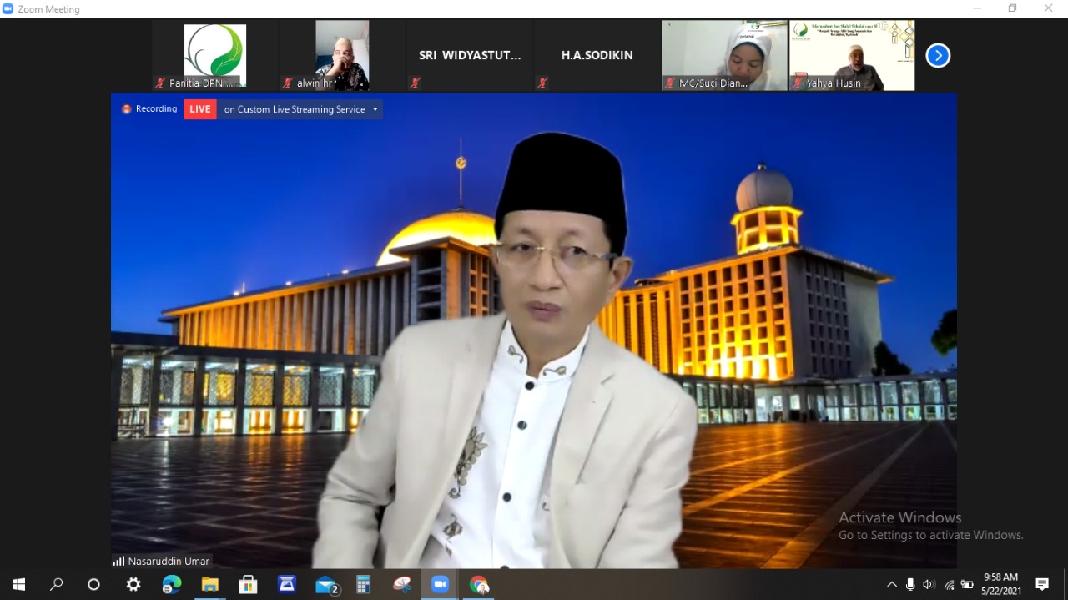Image resolution: width=1068 pixels, height=600 pixels.
Task: Select the alwin hr video thumbnail
Action: click(x=342, y=55)
